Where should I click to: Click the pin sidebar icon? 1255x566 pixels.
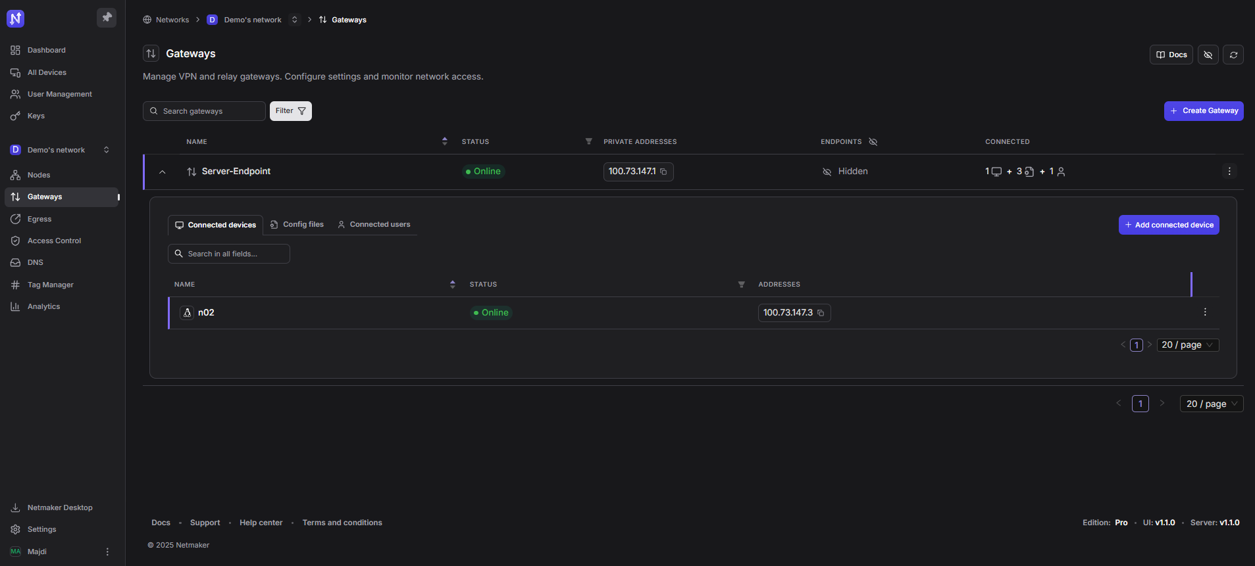[107, 18]
